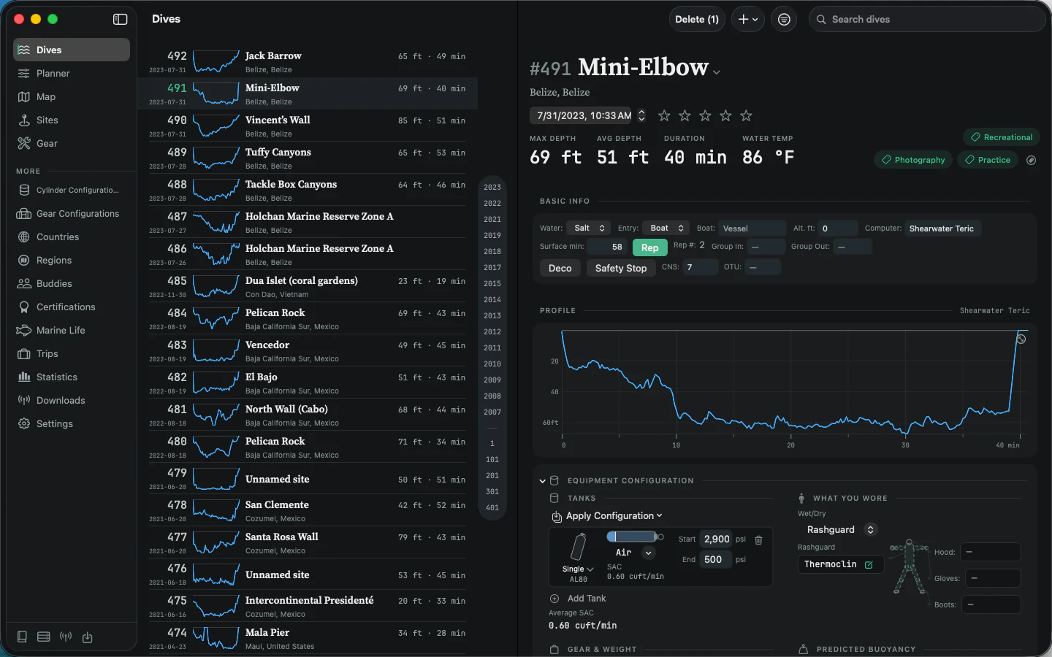
Task: Open the Entry Boat dropdown
Action: coord(666,228)
